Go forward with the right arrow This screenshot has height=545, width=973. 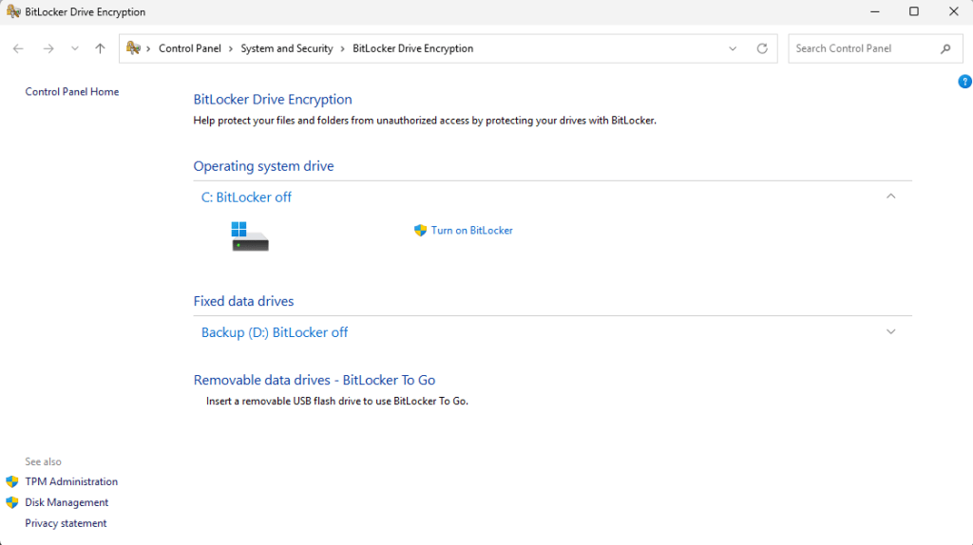[x=48, y=48]
